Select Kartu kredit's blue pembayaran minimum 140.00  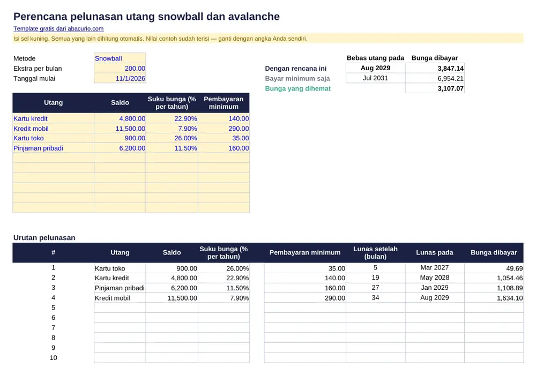[224, 118]
